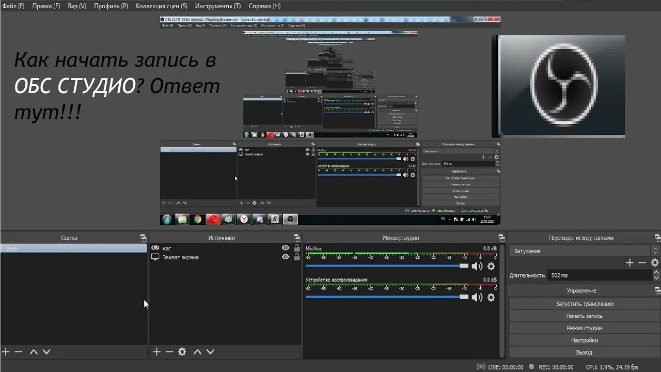
Task: Hide the каг source with eye icon
Action: (286, 248)
